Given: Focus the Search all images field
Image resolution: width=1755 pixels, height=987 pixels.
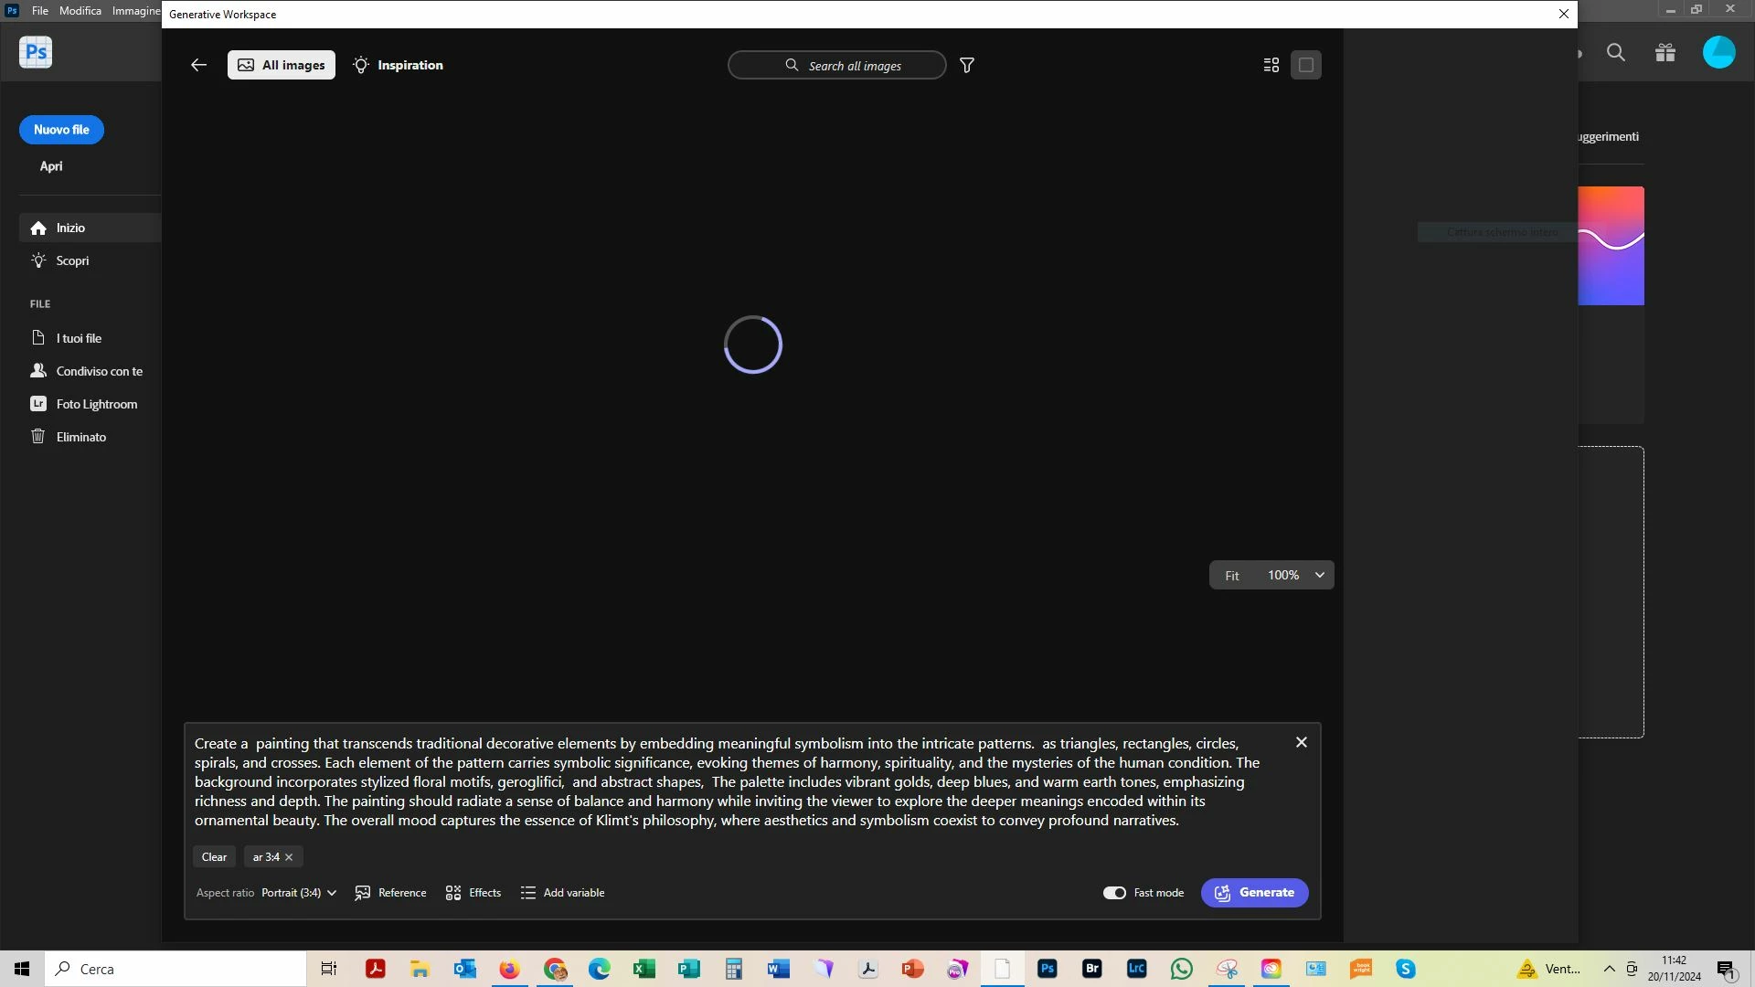Looking at the screenshot, I should click(837, 66).
